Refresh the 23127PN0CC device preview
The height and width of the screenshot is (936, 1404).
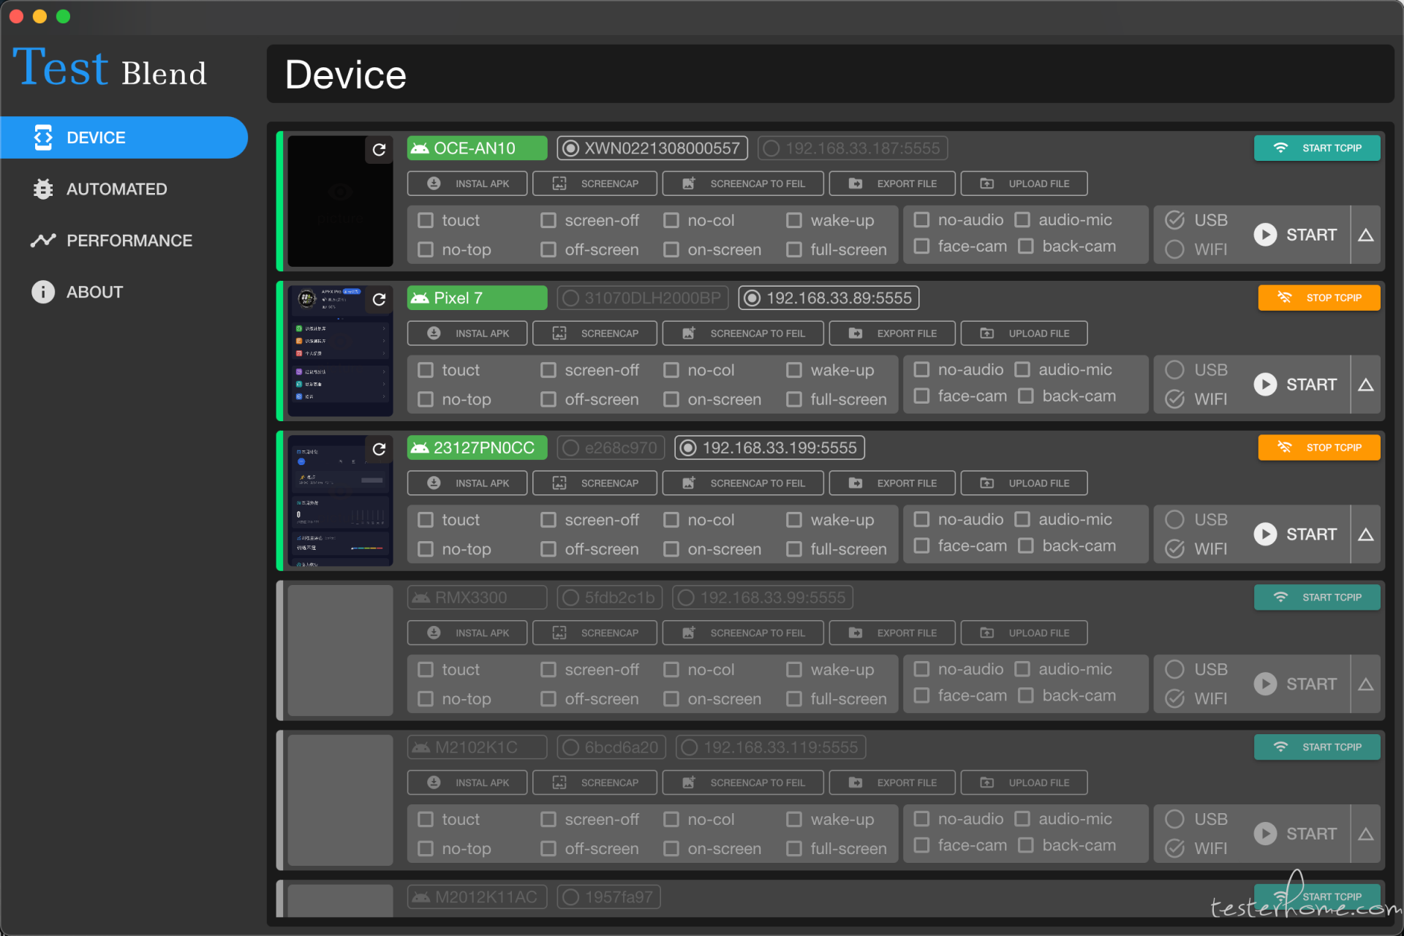pos(379,449)
